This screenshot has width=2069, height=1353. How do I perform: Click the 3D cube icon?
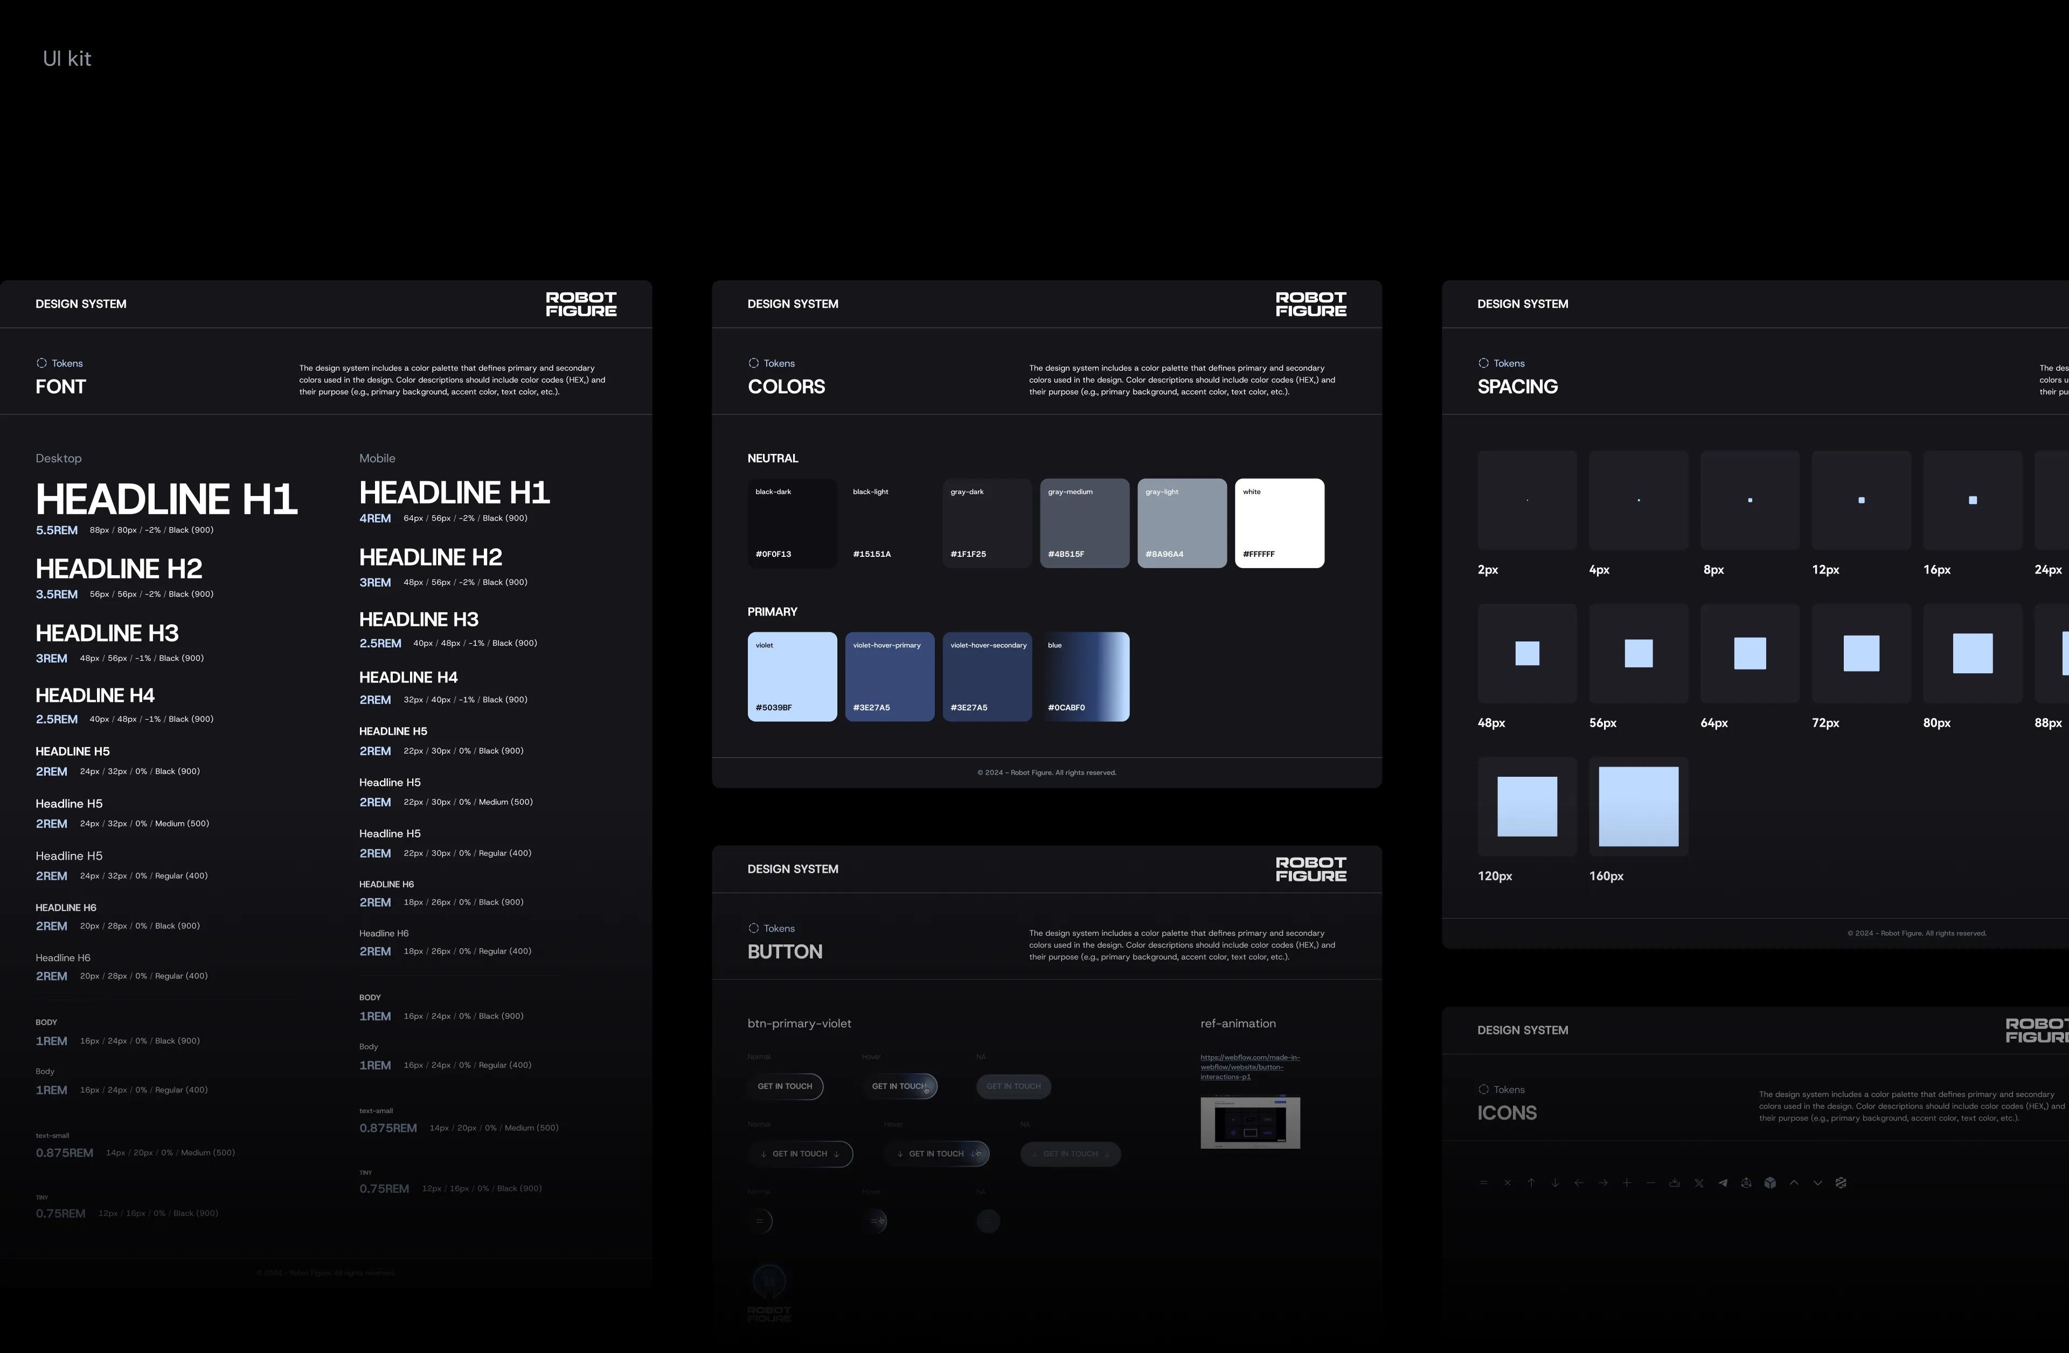click(x=1770, y=1183)
